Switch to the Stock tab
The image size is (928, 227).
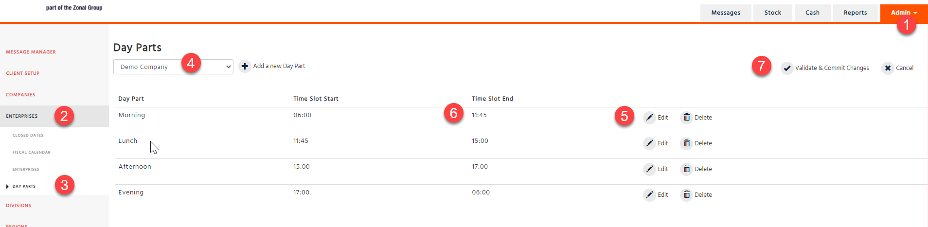pos(772,13)
